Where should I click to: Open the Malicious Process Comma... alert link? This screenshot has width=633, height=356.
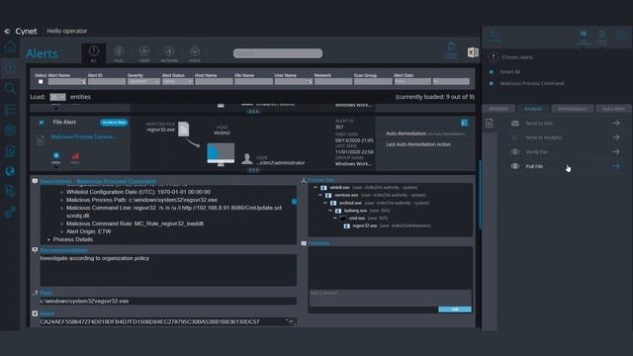pos(83,136)
